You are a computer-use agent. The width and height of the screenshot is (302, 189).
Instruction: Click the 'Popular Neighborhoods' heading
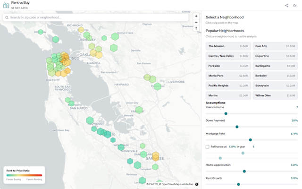(x=225, y=31)
